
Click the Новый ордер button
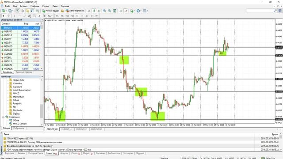coord(50,11)
